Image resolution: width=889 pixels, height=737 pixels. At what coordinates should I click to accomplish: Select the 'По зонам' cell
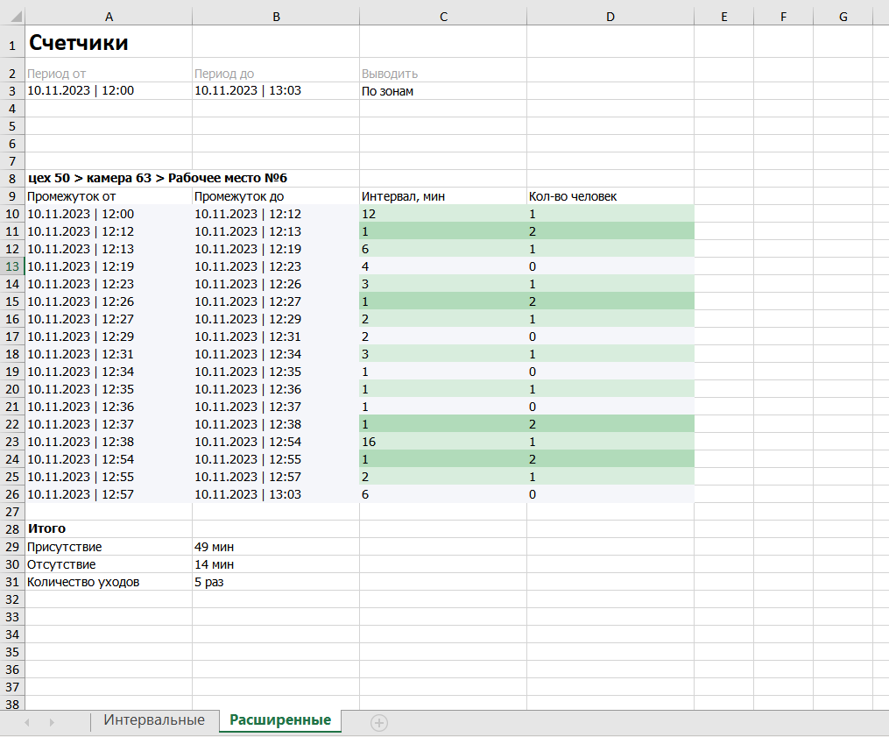pyautogui.click(x=443, y=91)
